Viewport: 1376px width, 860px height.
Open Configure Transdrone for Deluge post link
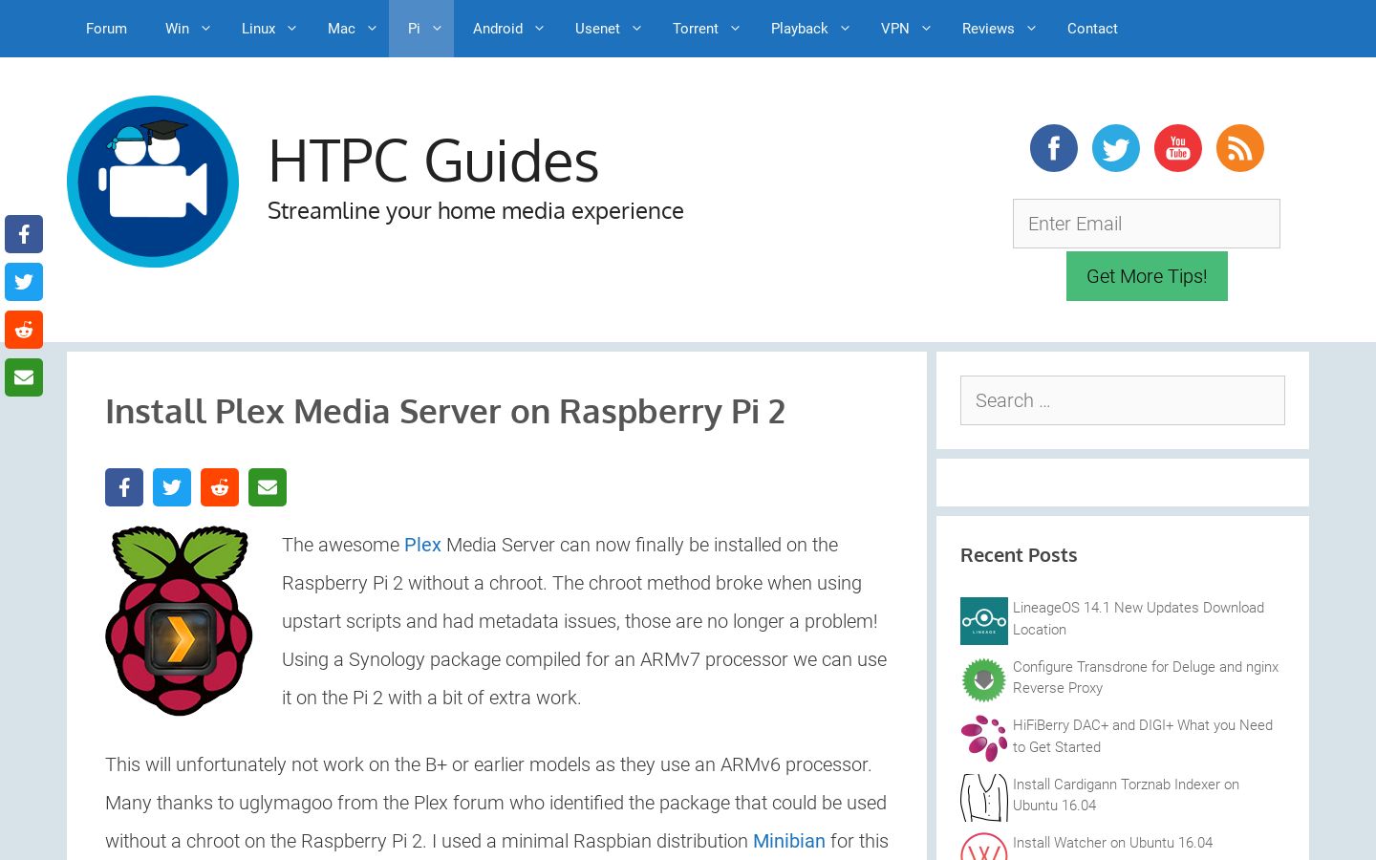1146,677
